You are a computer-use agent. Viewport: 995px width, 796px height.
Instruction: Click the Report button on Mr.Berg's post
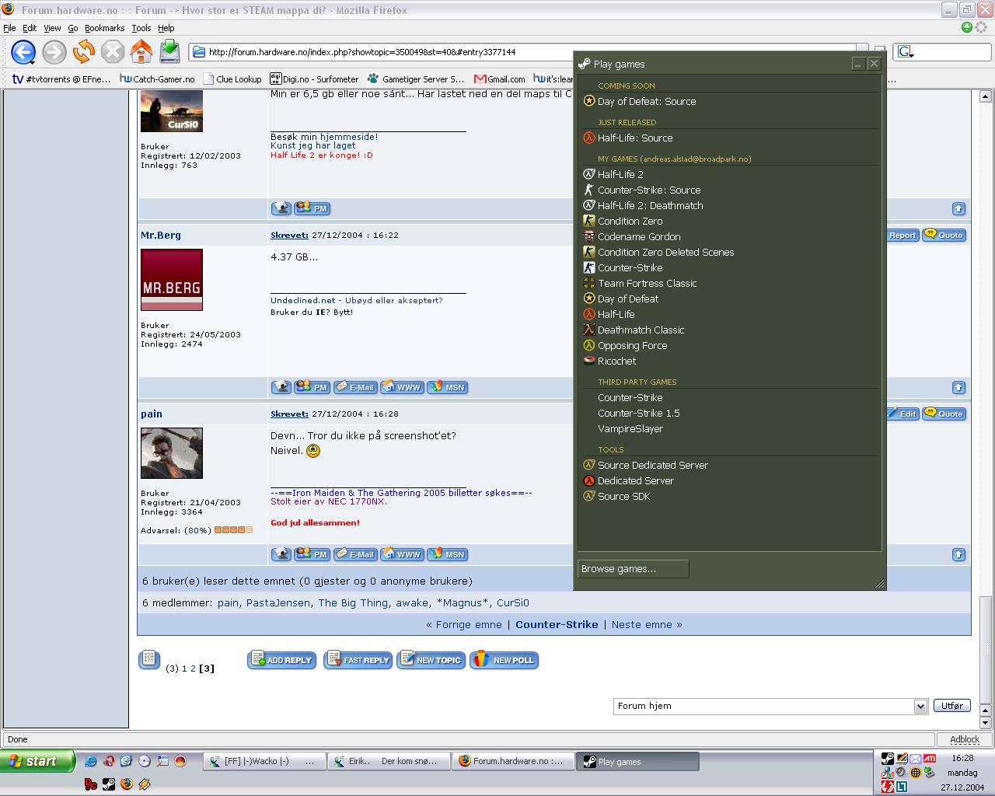pos(902,235)
